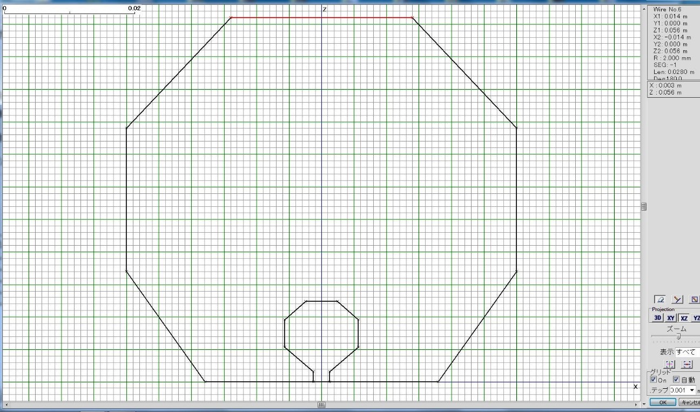700x412 pixels.
Task: Open the 表示 すべて dropdown
Action: click(x=687, y=352)
